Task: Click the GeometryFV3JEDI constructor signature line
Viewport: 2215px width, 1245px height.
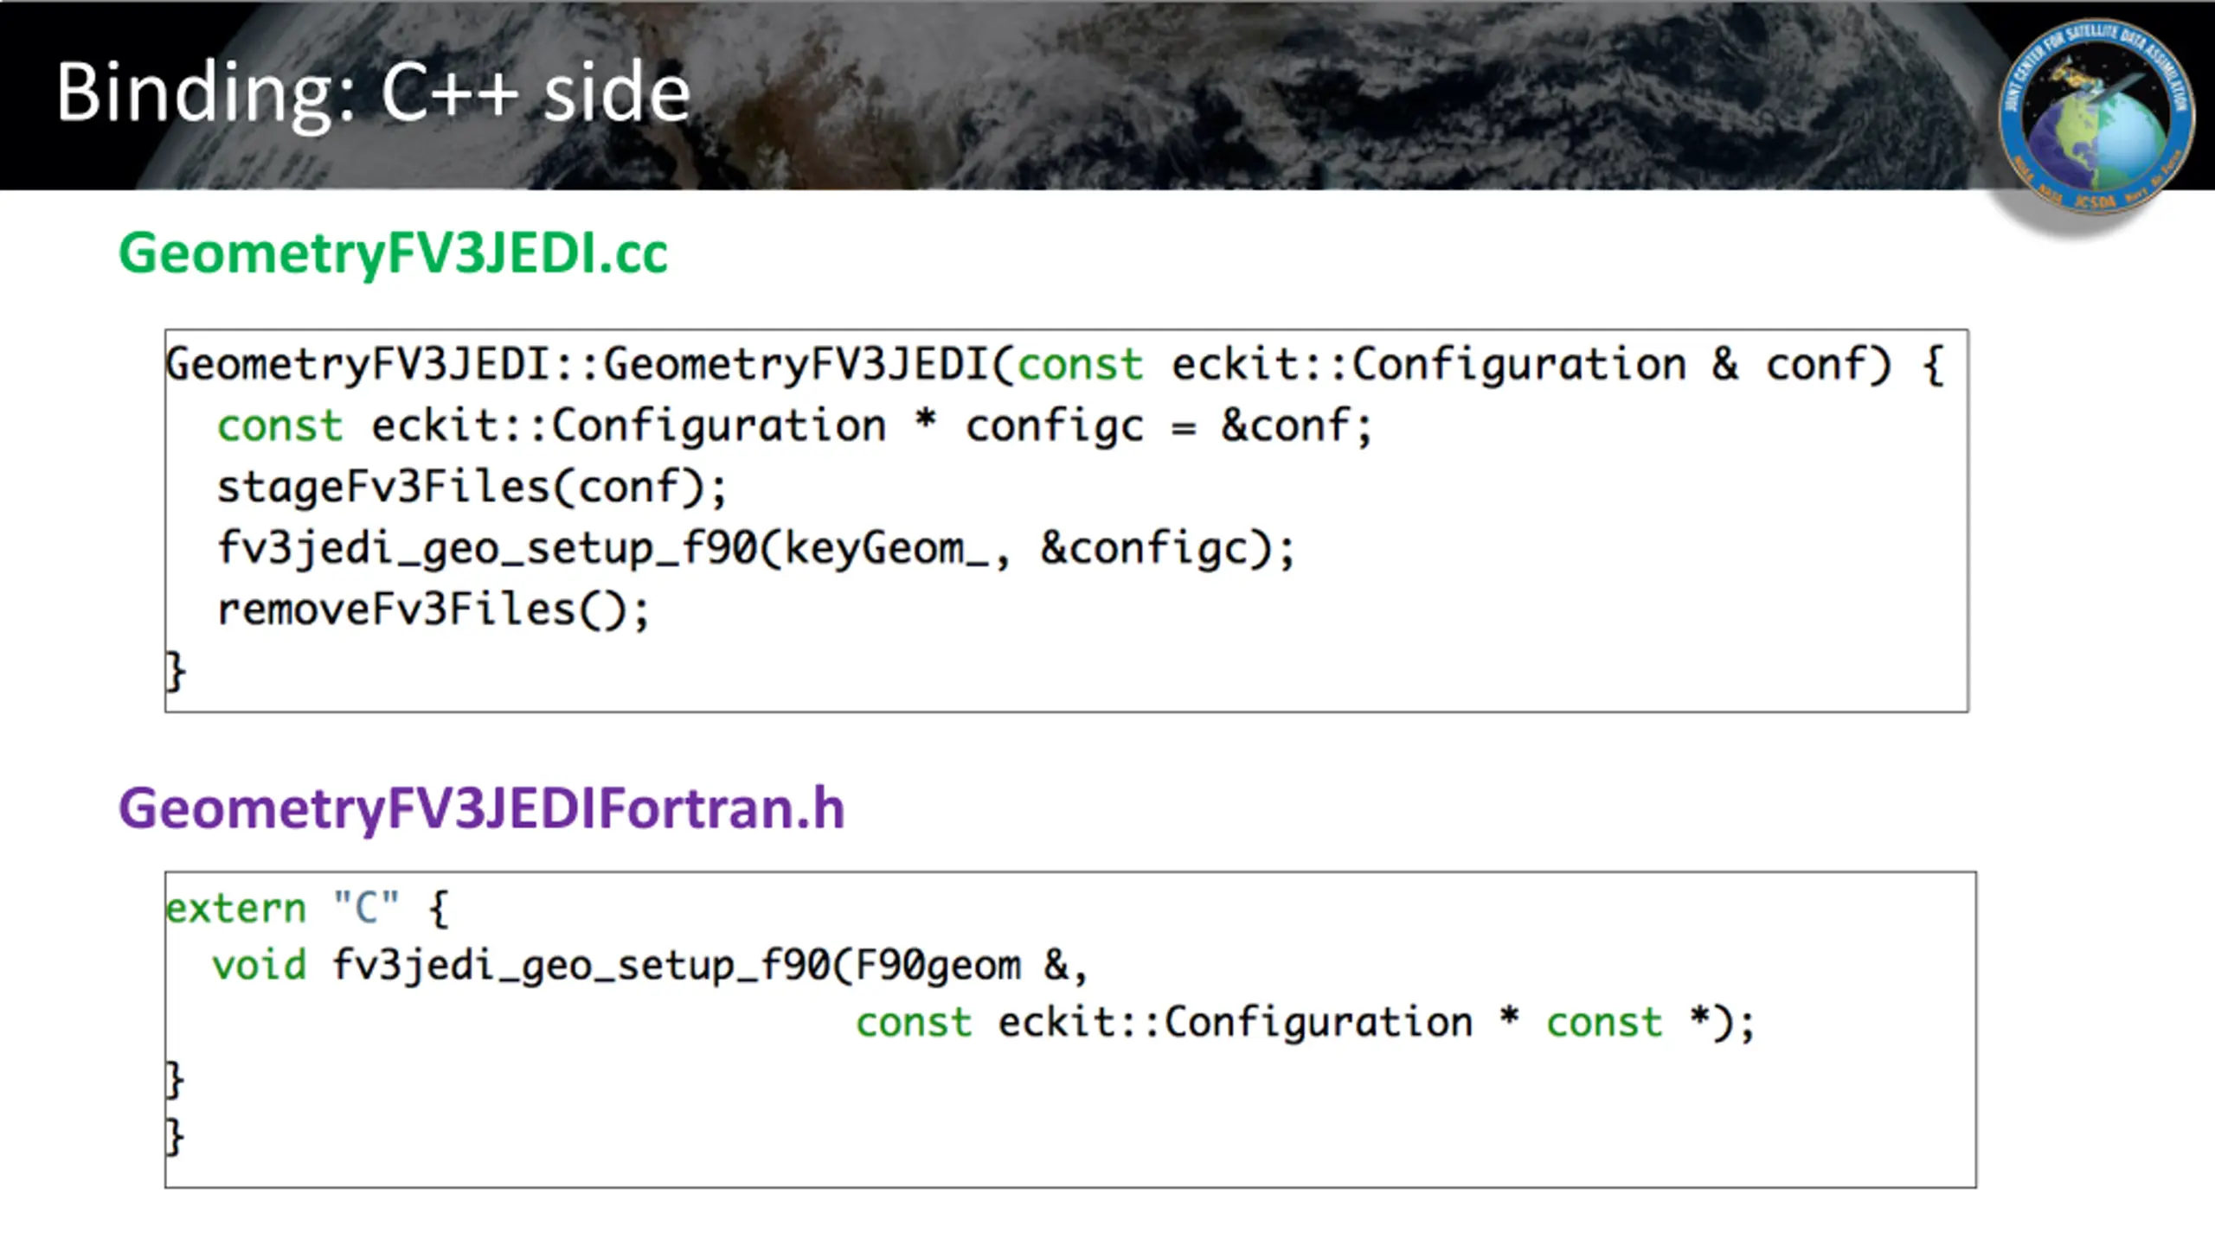Action: click(x=1055, y=365)
